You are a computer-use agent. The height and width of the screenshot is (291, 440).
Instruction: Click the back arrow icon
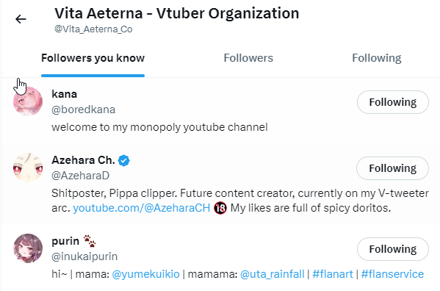click(x=21, y=19)
